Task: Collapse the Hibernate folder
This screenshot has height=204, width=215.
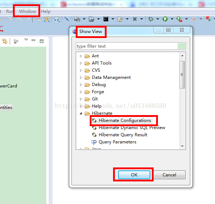Action: tap(81, 113)
